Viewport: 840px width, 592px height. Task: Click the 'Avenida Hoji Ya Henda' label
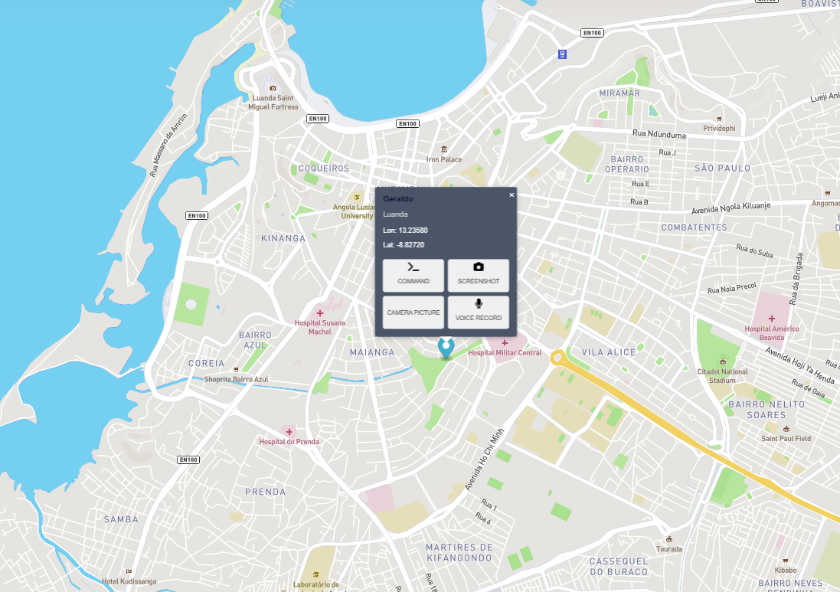tap(799, 366)
